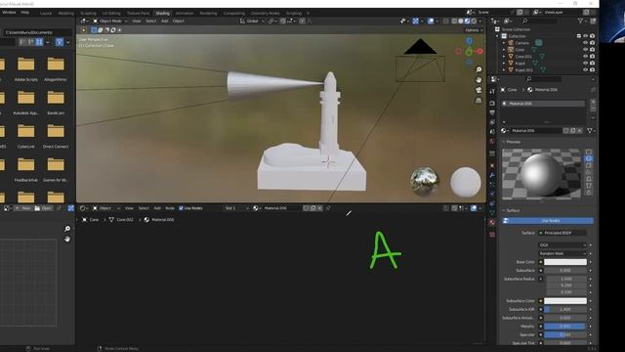Disable rendering of Camera object
This screenshot has width=625, height=352.
pyautogui.click(x=593, y=43)
